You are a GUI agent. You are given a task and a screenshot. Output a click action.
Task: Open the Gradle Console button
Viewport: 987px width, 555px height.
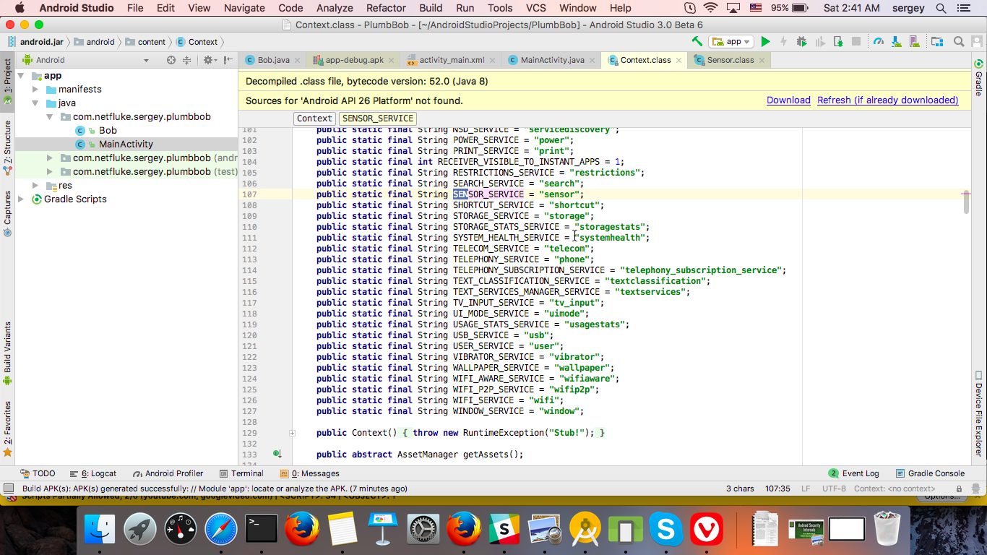931,473
